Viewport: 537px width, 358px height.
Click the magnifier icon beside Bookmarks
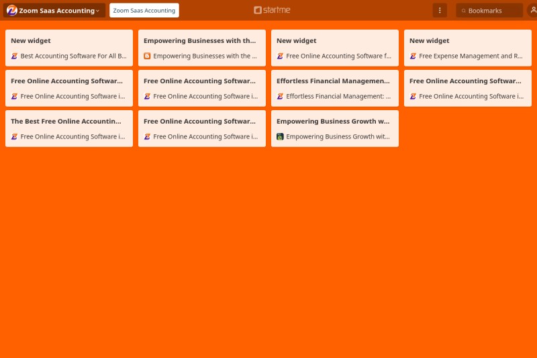[463, 11]
